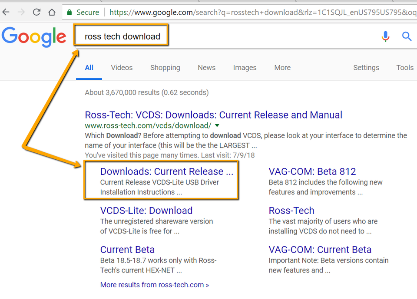
Task: Open the search Tools options
Action: coord(404,68)
